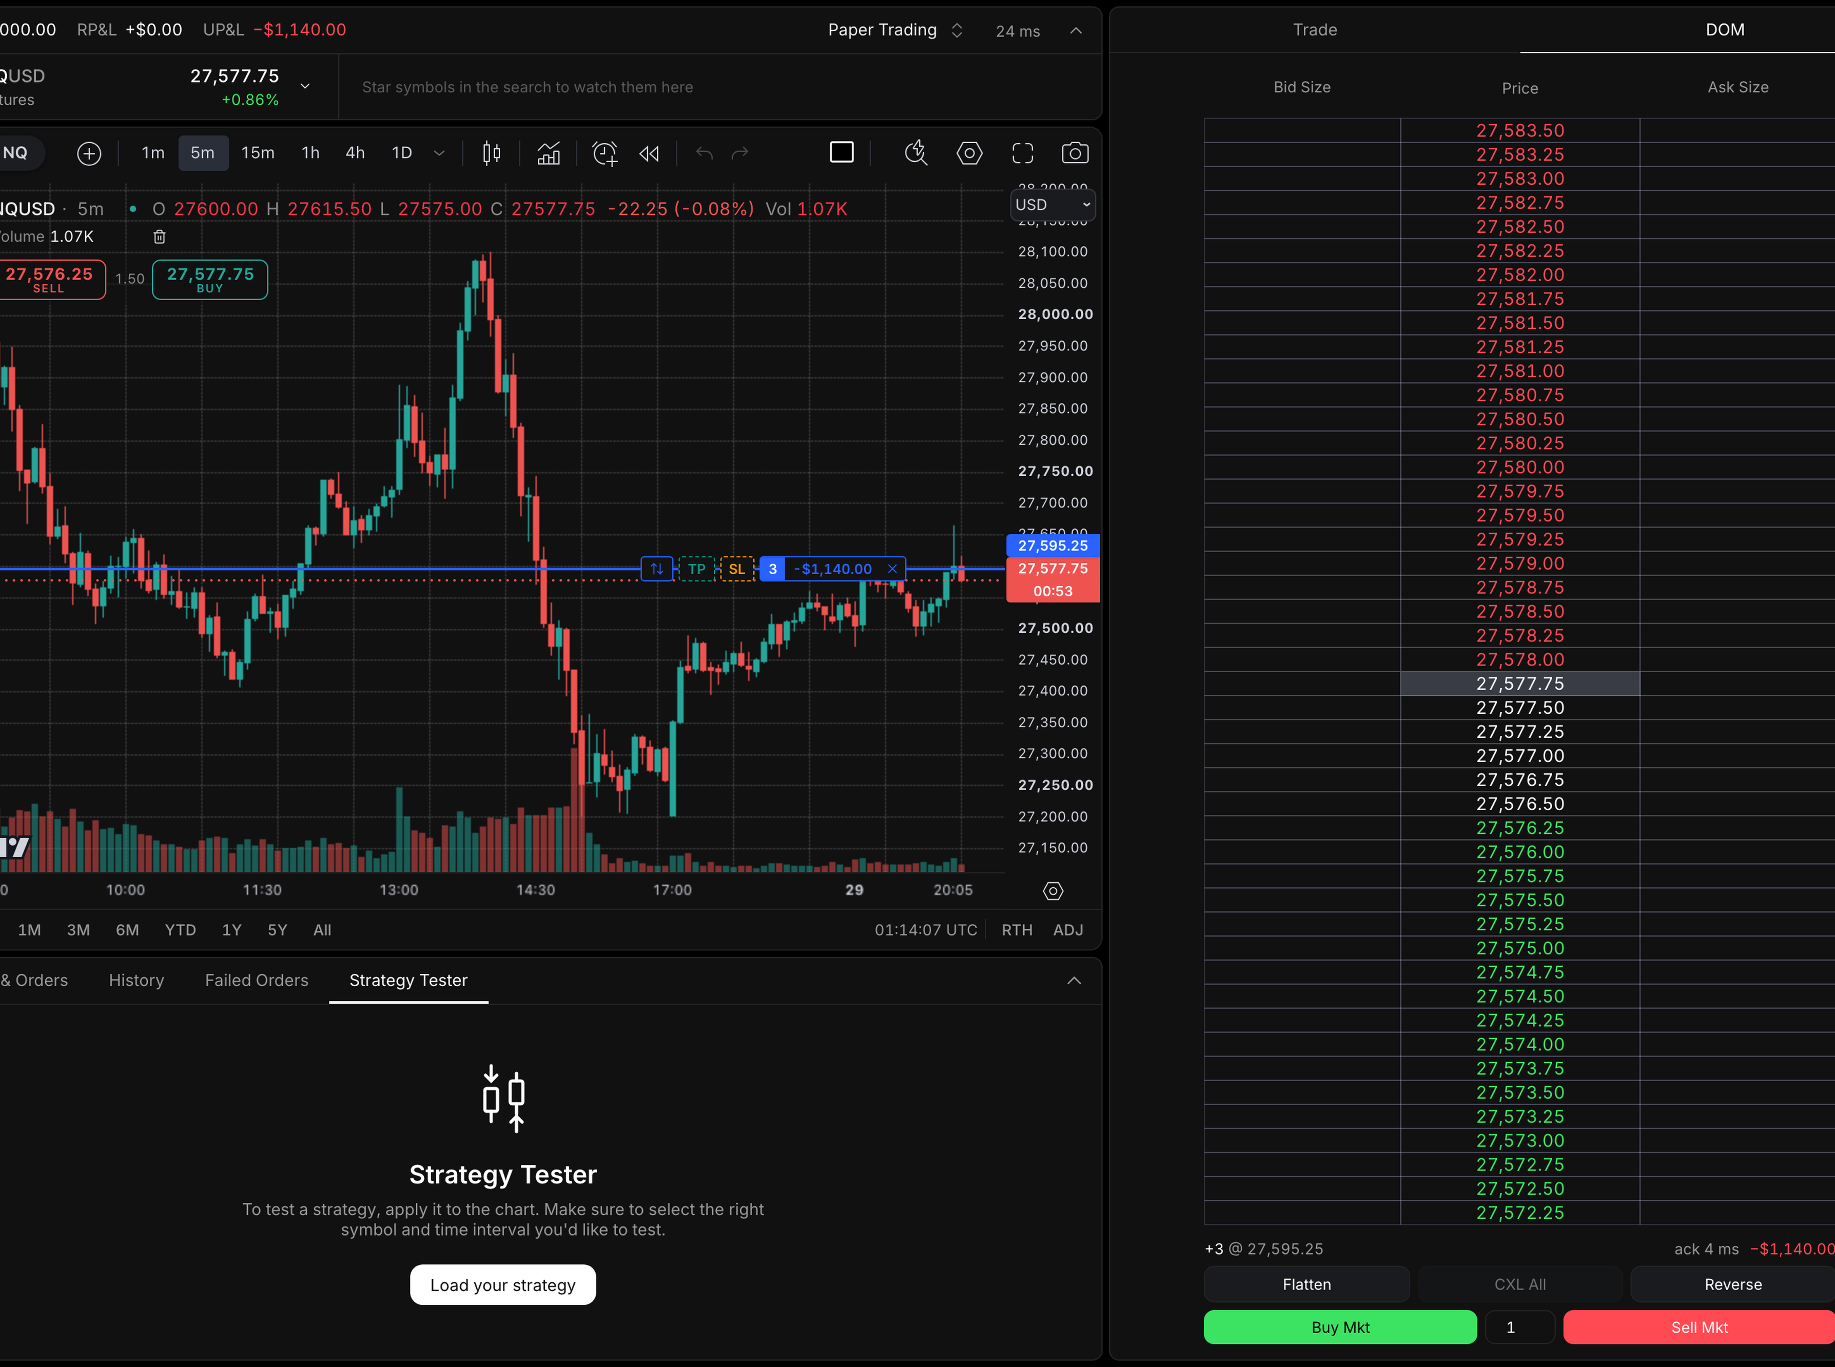The width and height of the screenshot is (1835, 1367).
Task: Select the 4h timeframe
Action: click(355, 153)
